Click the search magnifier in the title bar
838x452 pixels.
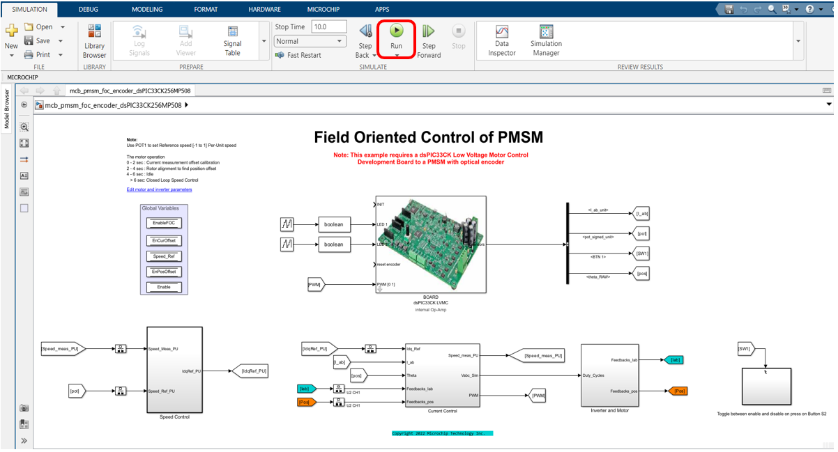coord(772,9)
